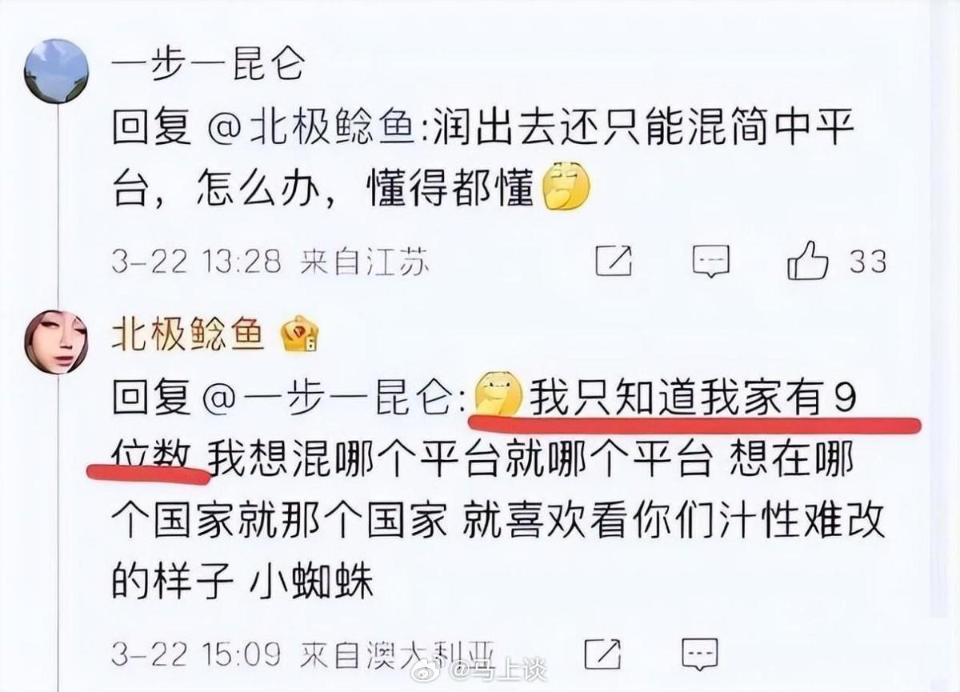
Task: Open the 一步一昆仑 username link
Action: [208, 63]
